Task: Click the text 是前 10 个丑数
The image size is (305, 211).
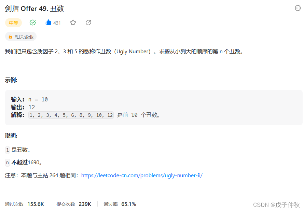Action: pyautogui.click(x=138, y=115)
